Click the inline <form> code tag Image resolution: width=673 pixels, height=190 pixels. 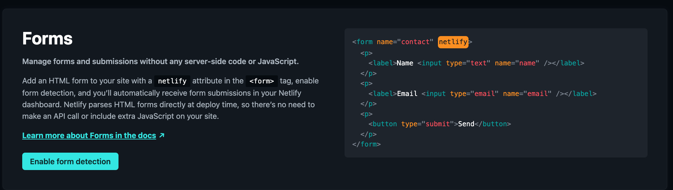(x=261, y=81)
